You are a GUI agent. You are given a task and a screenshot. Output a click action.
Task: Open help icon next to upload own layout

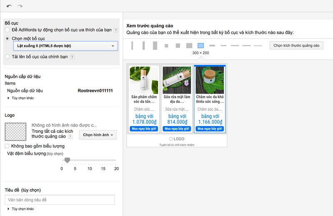(x=72, y=57)
